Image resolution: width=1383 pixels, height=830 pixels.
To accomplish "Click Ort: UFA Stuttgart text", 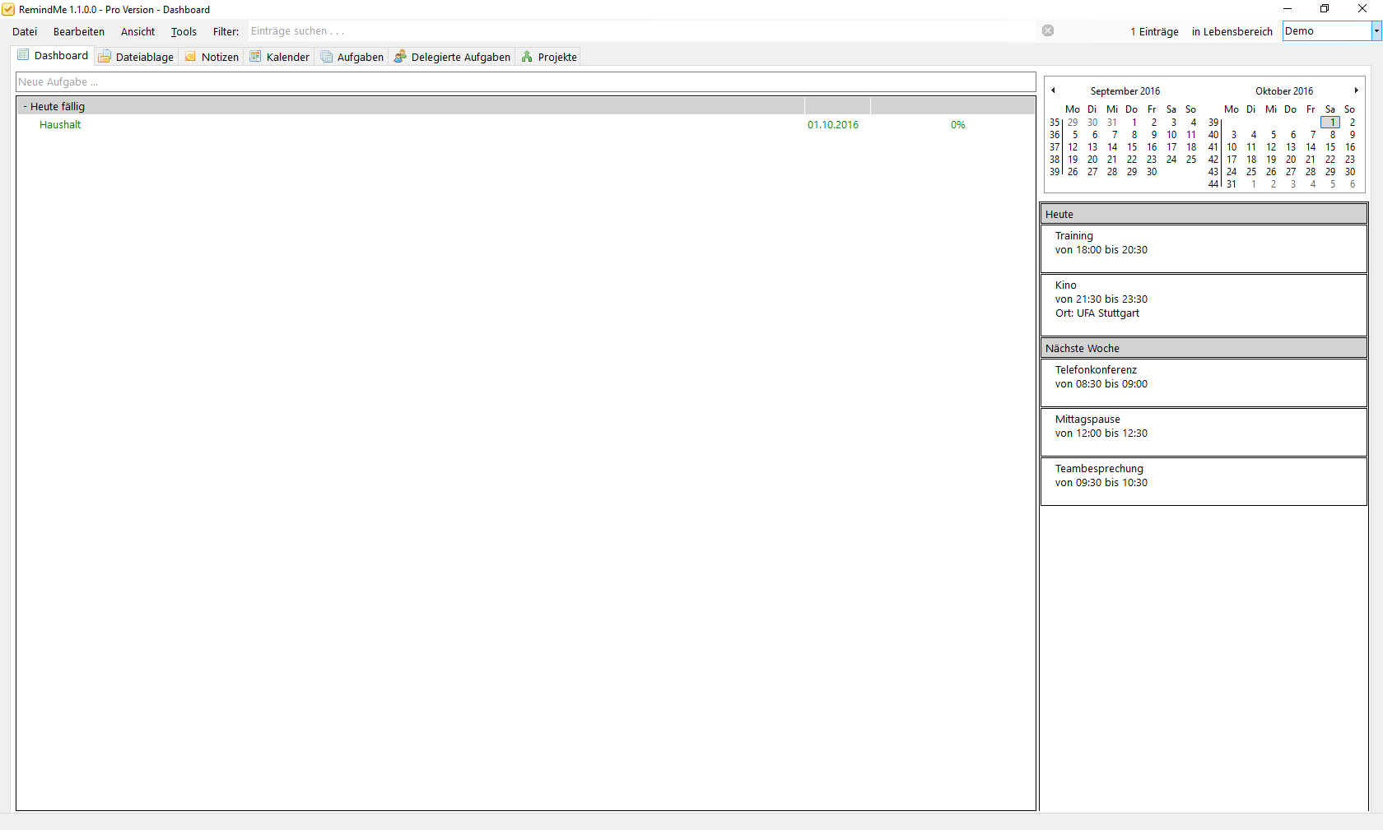I will tap(1097, 313).
